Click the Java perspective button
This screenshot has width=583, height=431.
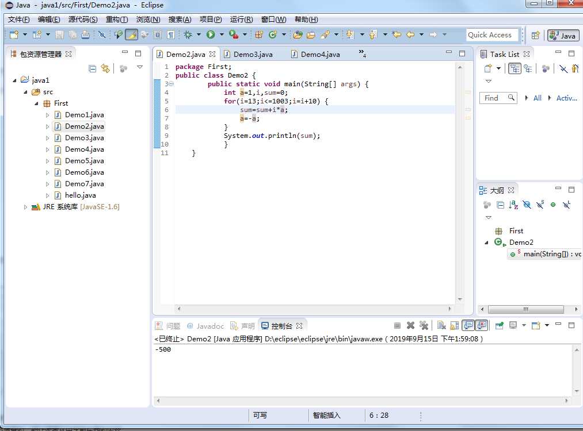tap(563, 35)
